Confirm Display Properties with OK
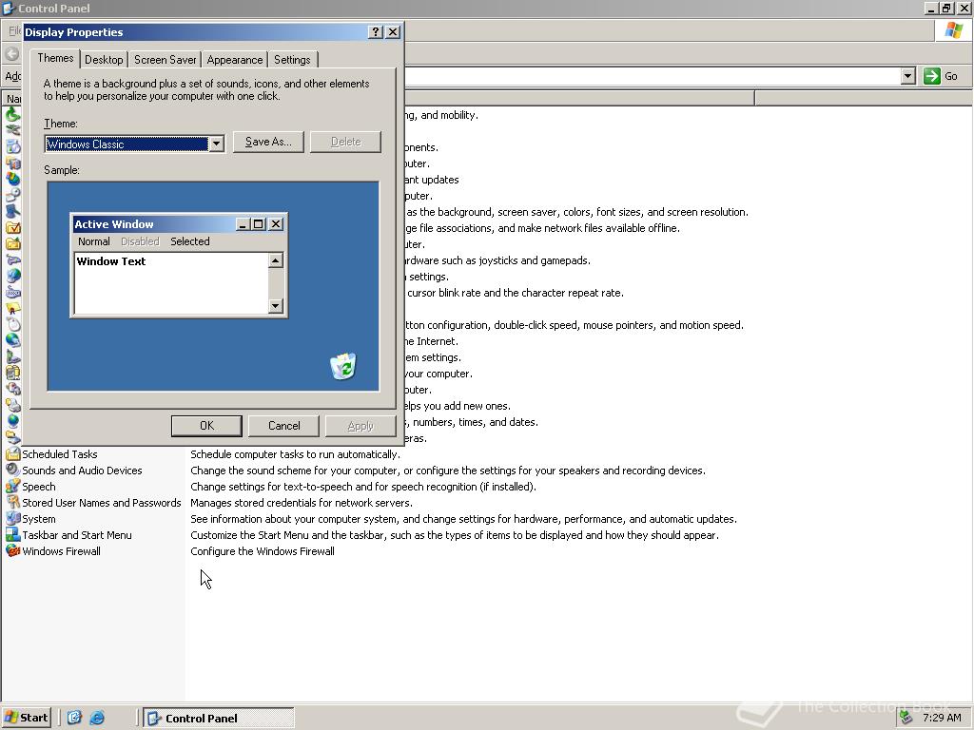 [x=206, y=426]
